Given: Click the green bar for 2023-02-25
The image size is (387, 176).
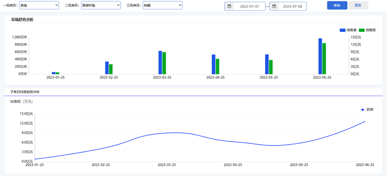Looking at the screenshot, I should pyautogui.click(x=111, y=69).
